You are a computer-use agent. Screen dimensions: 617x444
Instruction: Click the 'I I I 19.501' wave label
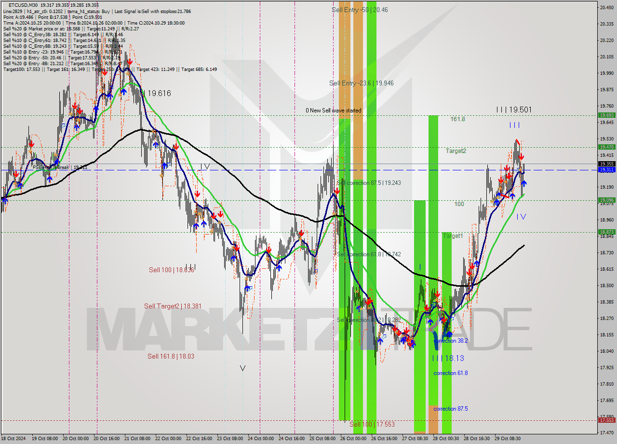pyautogui.click(x=514, y=110)
